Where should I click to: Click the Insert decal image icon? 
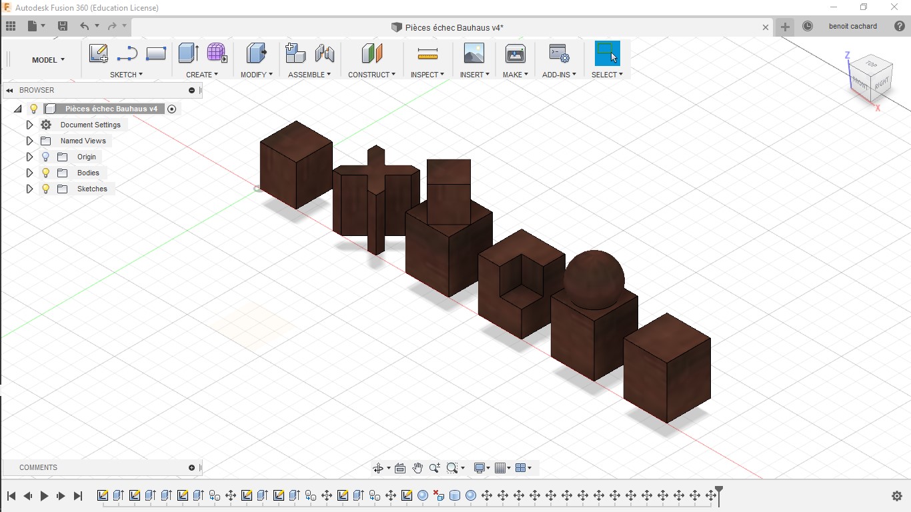tap(474, 53)
